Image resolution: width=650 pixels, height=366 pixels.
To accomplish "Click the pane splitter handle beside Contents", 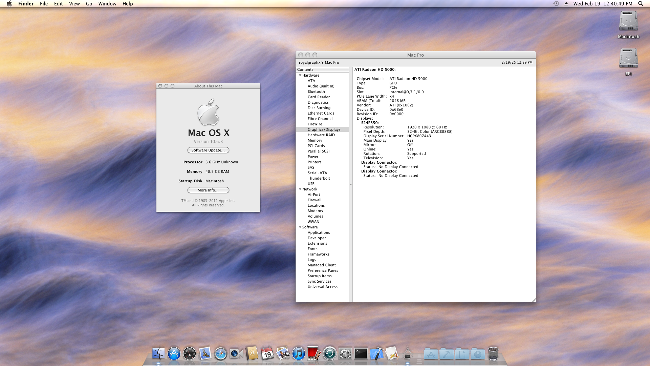I will click(x=351, y=184).
